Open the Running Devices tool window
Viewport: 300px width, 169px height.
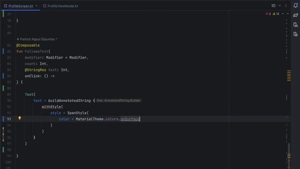coord(296,34)
